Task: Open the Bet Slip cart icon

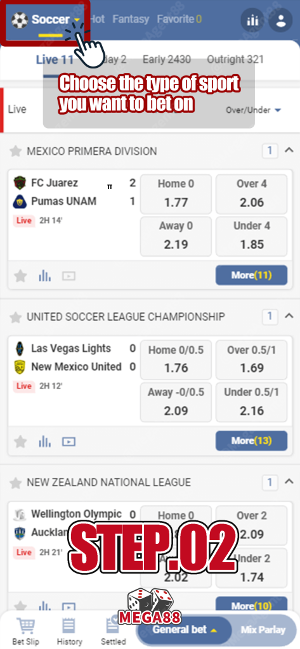Action: coord(25,626)
